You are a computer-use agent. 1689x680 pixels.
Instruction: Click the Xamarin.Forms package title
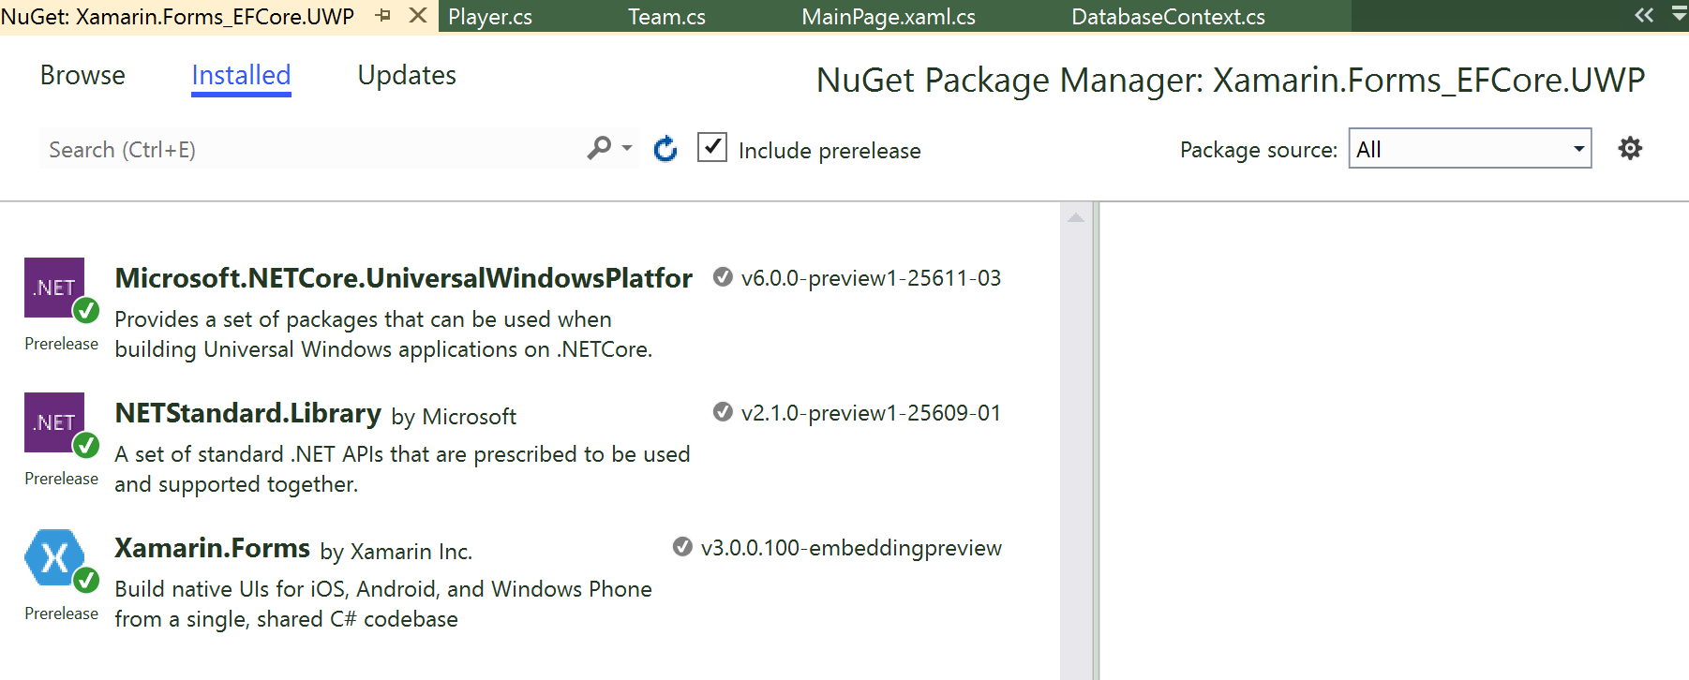point(212,548)
